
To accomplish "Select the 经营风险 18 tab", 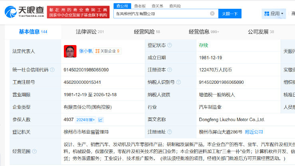I will (x=147, y=32).
